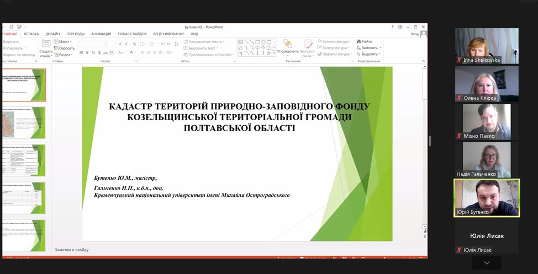Click Найти find button
Viewport: 538px width, 274px height.
pos(365,41)
